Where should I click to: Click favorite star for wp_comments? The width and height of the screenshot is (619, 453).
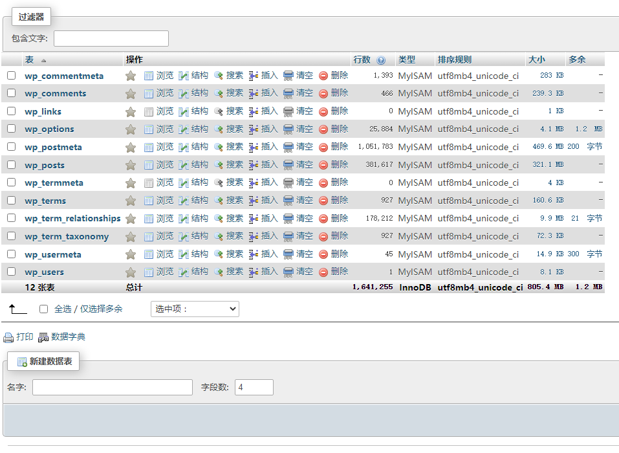coord(131,94)
